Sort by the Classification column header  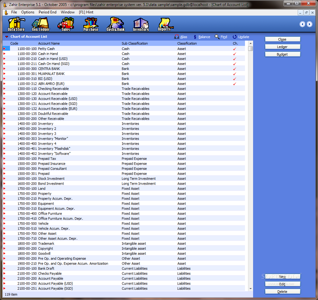click(187, 43)
